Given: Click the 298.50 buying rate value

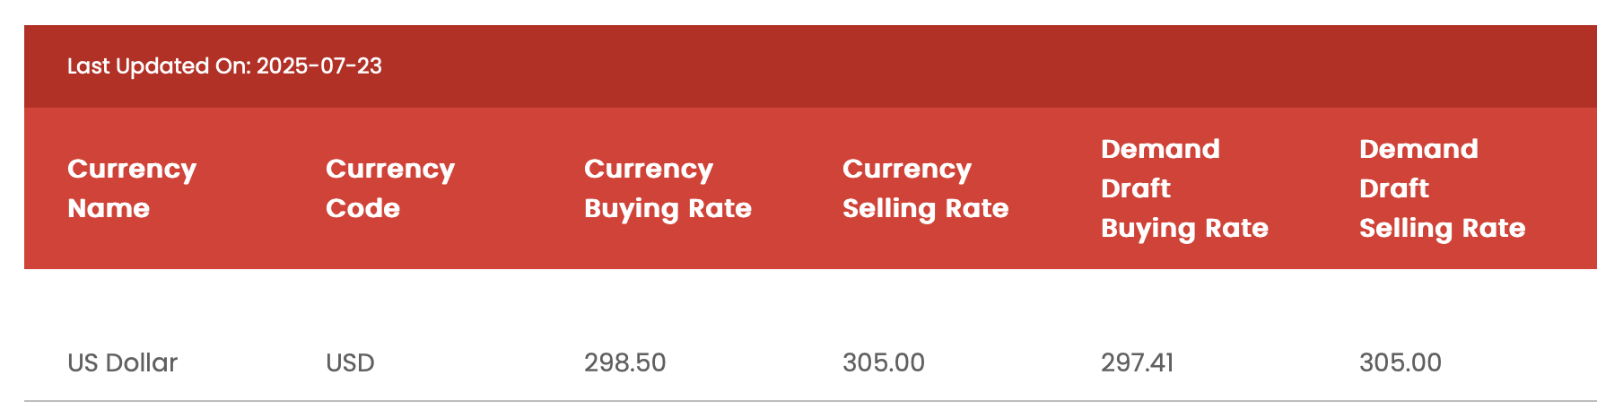Looking at the screenshot, I should pyautogui.click(x=624, y=362).
